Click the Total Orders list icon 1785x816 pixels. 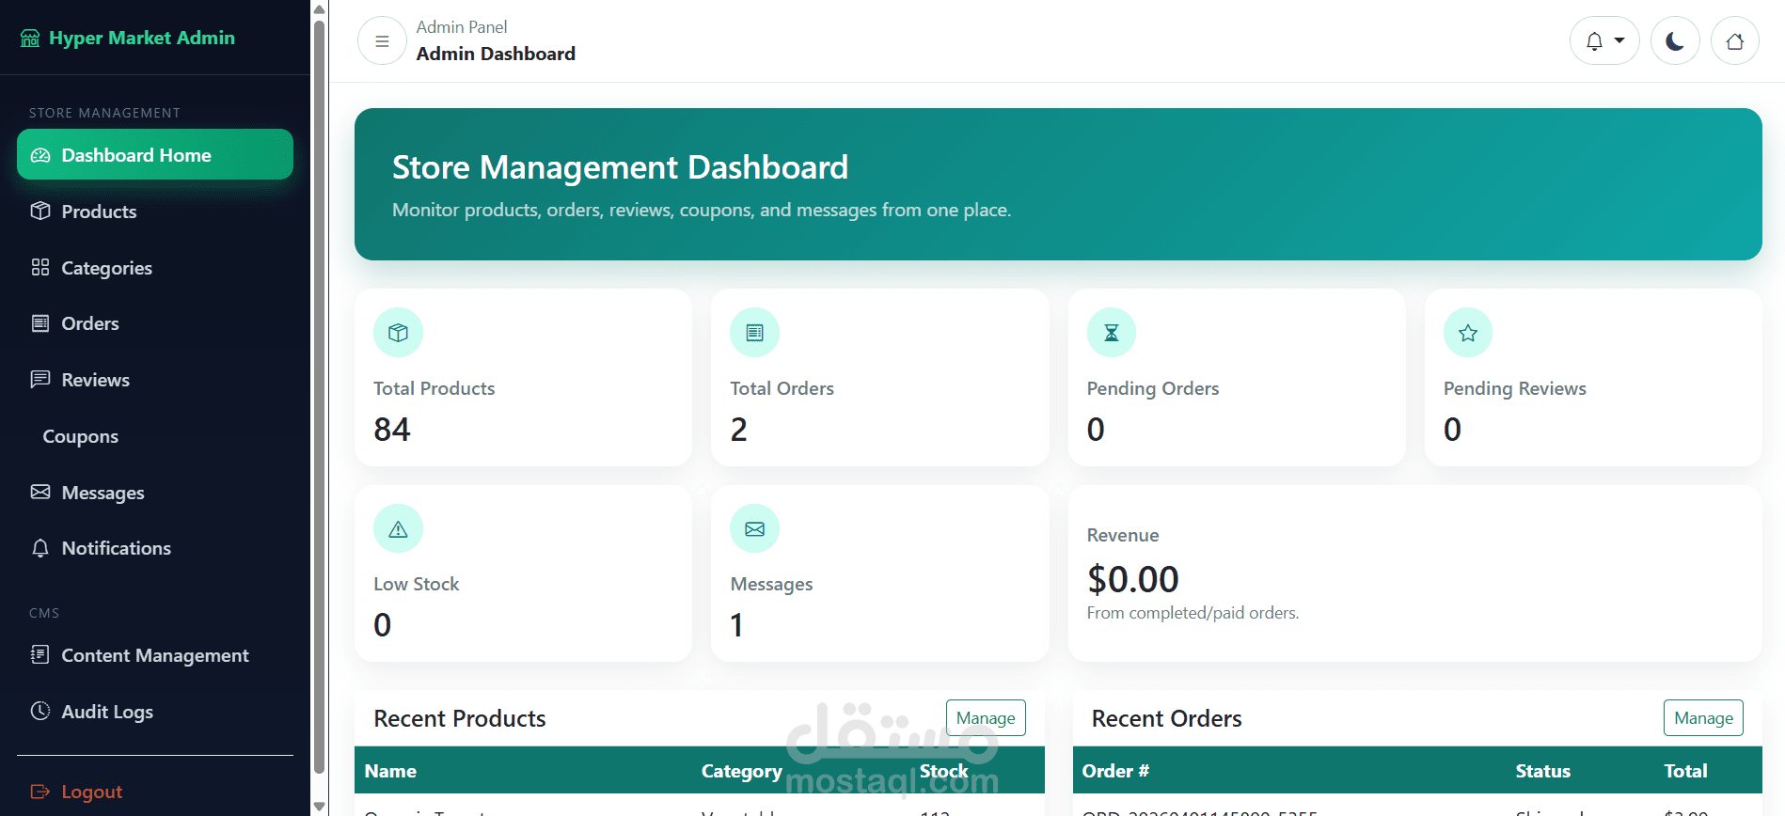tap(754, 333)
